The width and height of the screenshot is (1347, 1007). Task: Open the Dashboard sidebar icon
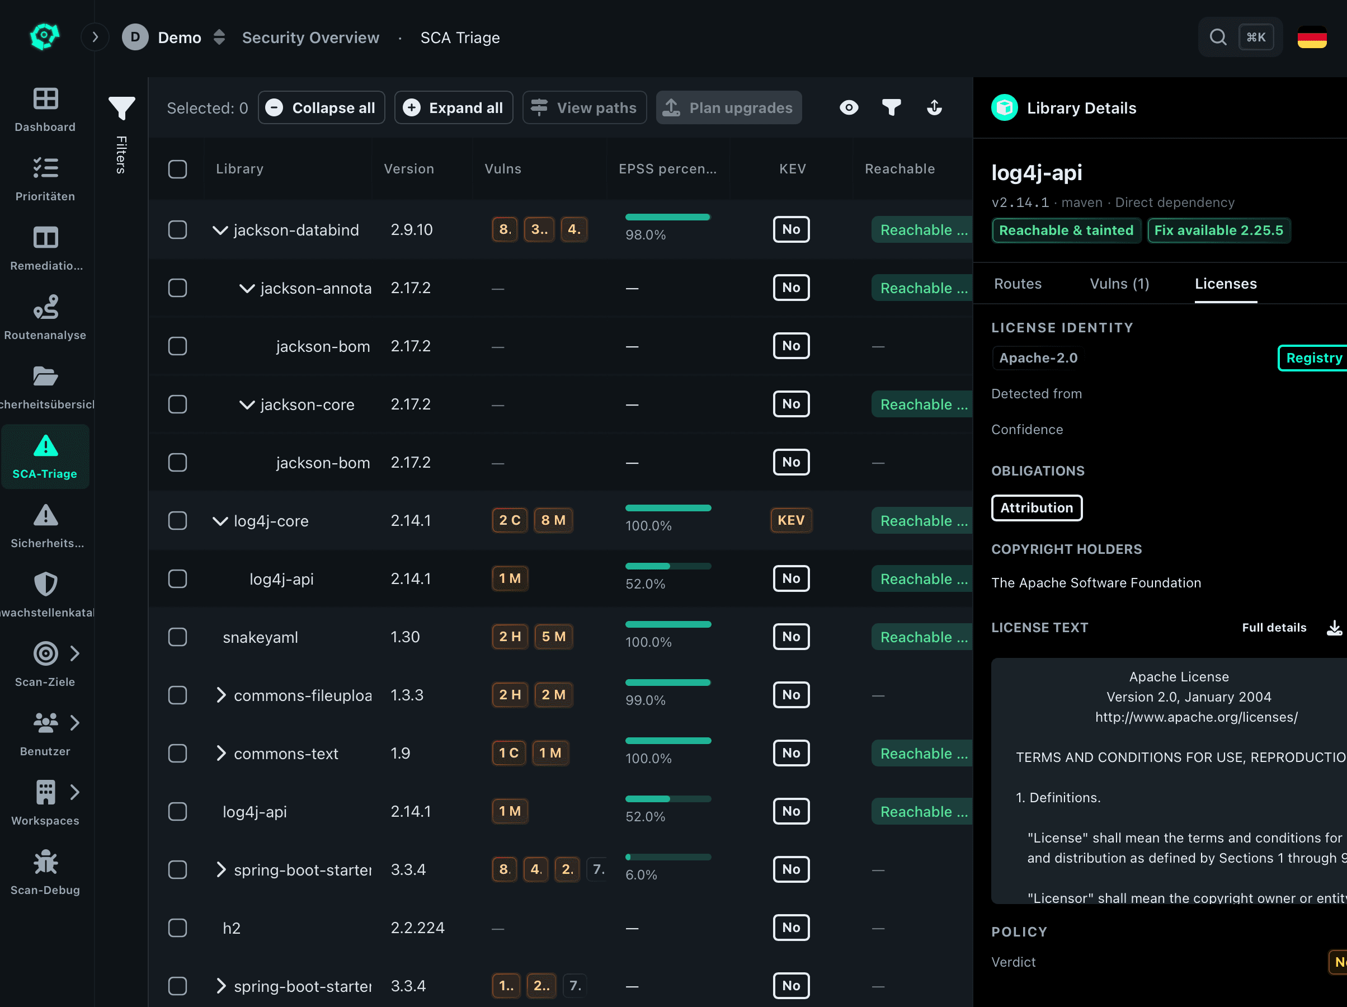(45, 98)
